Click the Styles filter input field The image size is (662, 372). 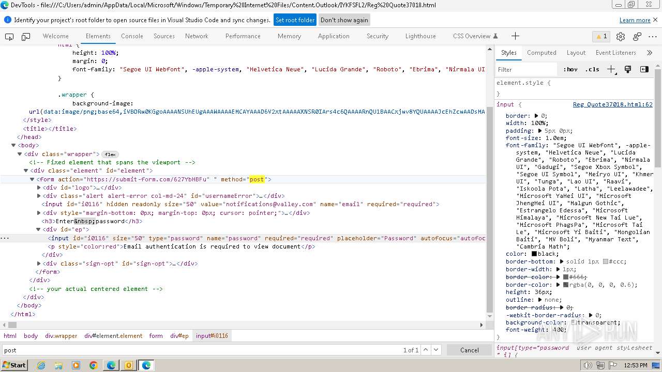coord(528,69)
